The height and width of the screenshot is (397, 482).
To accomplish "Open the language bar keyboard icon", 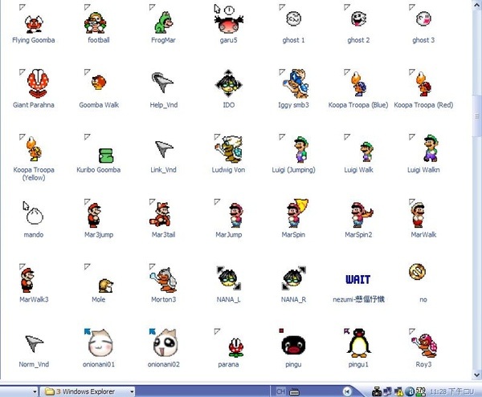I will point(295,391).
